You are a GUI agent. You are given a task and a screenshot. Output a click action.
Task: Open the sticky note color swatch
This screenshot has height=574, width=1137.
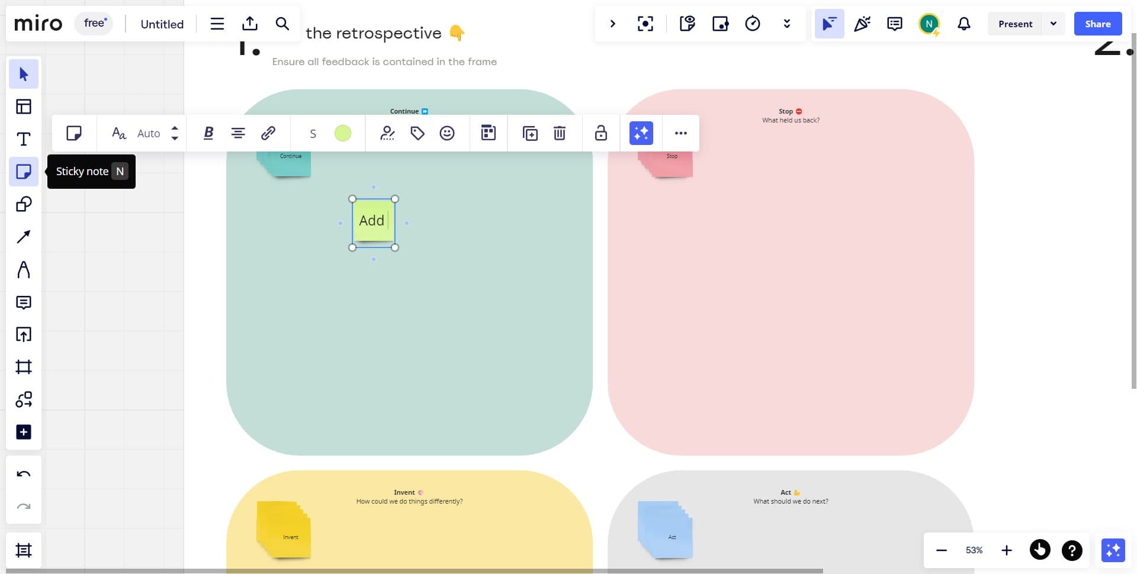coord(343,133)
